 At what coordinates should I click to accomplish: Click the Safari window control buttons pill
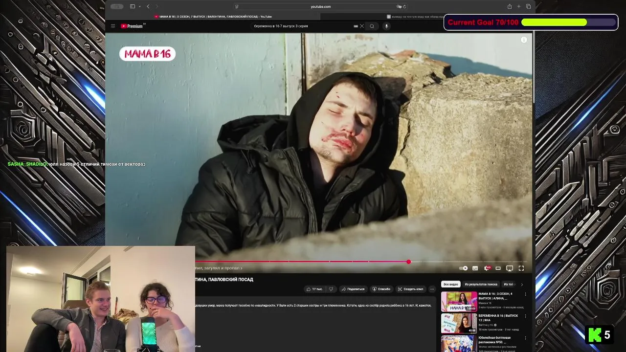pos(117,6)
